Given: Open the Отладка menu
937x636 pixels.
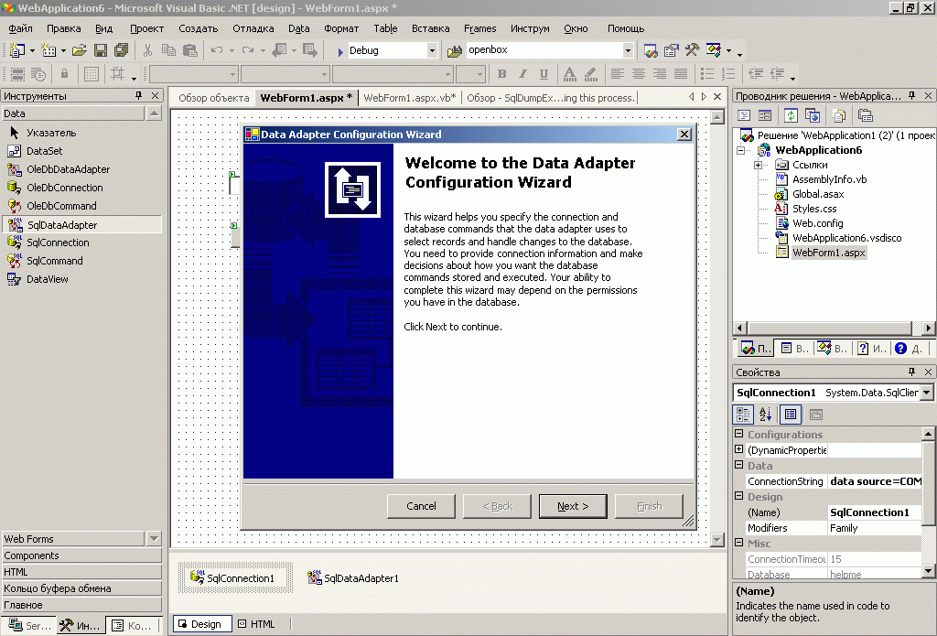Looking at the screenshot, I should click(253, 28).
